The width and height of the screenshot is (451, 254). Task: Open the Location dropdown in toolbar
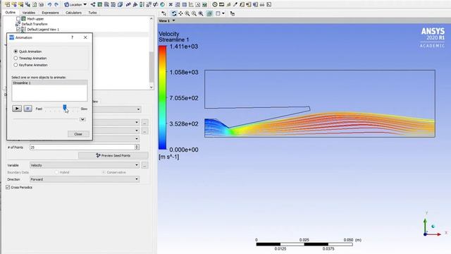(75, 5)
